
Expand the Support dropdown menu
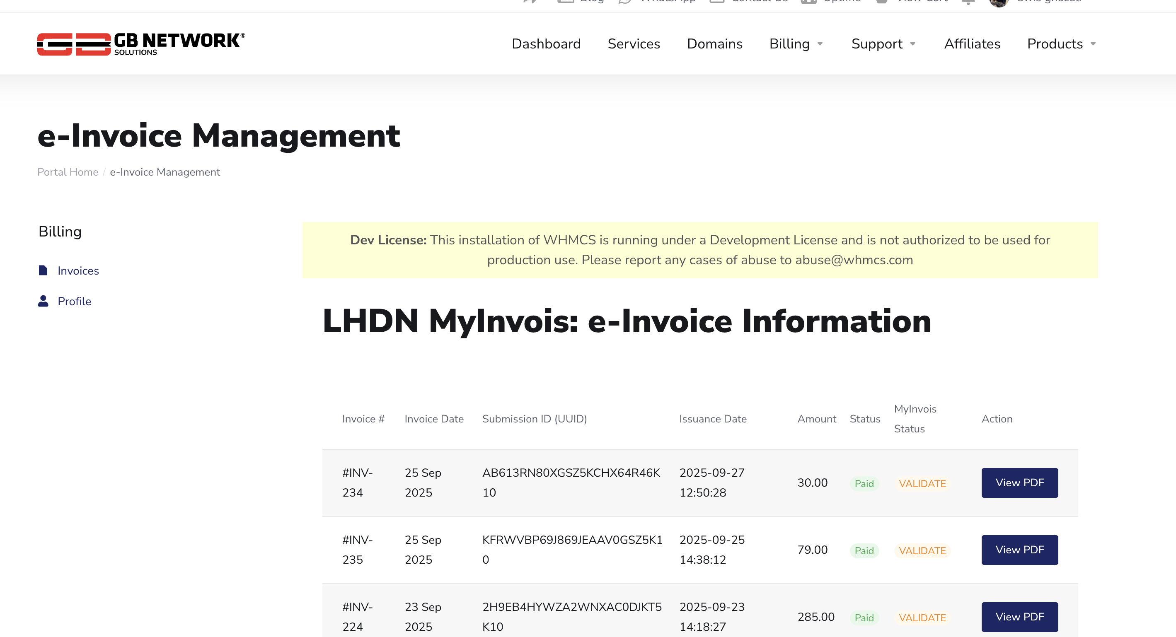click(883, 44)
